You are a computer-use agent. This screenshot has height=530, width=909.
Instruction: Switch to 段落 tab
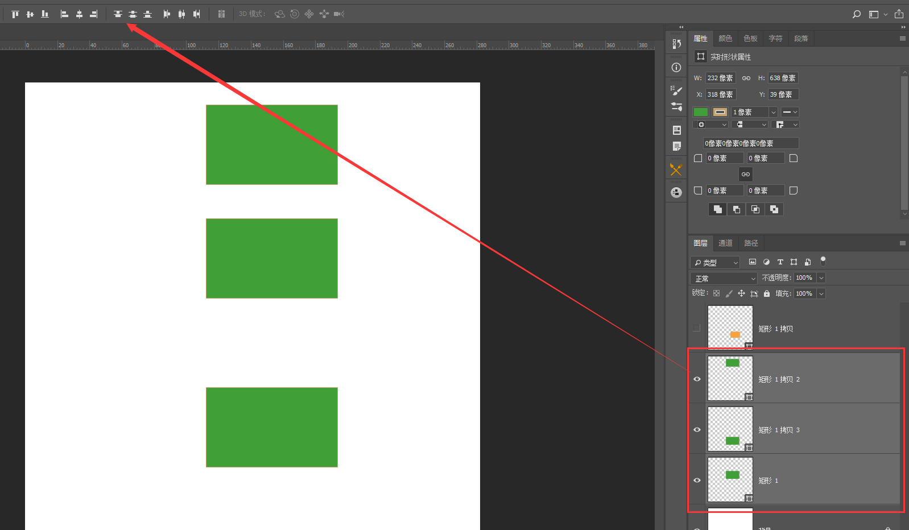pos(801,39)
